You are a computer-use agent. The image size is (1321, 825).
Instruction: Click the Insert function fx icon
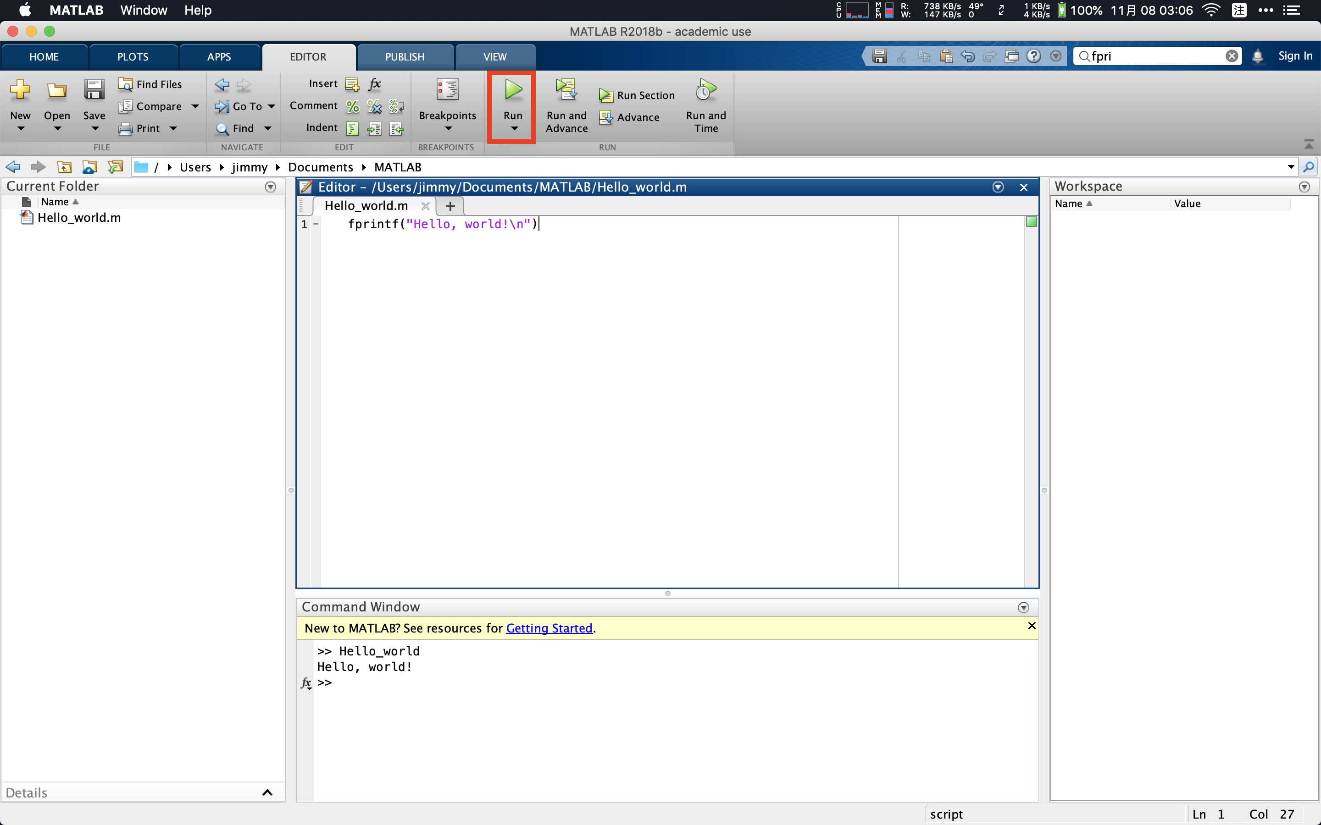[374, 84]
